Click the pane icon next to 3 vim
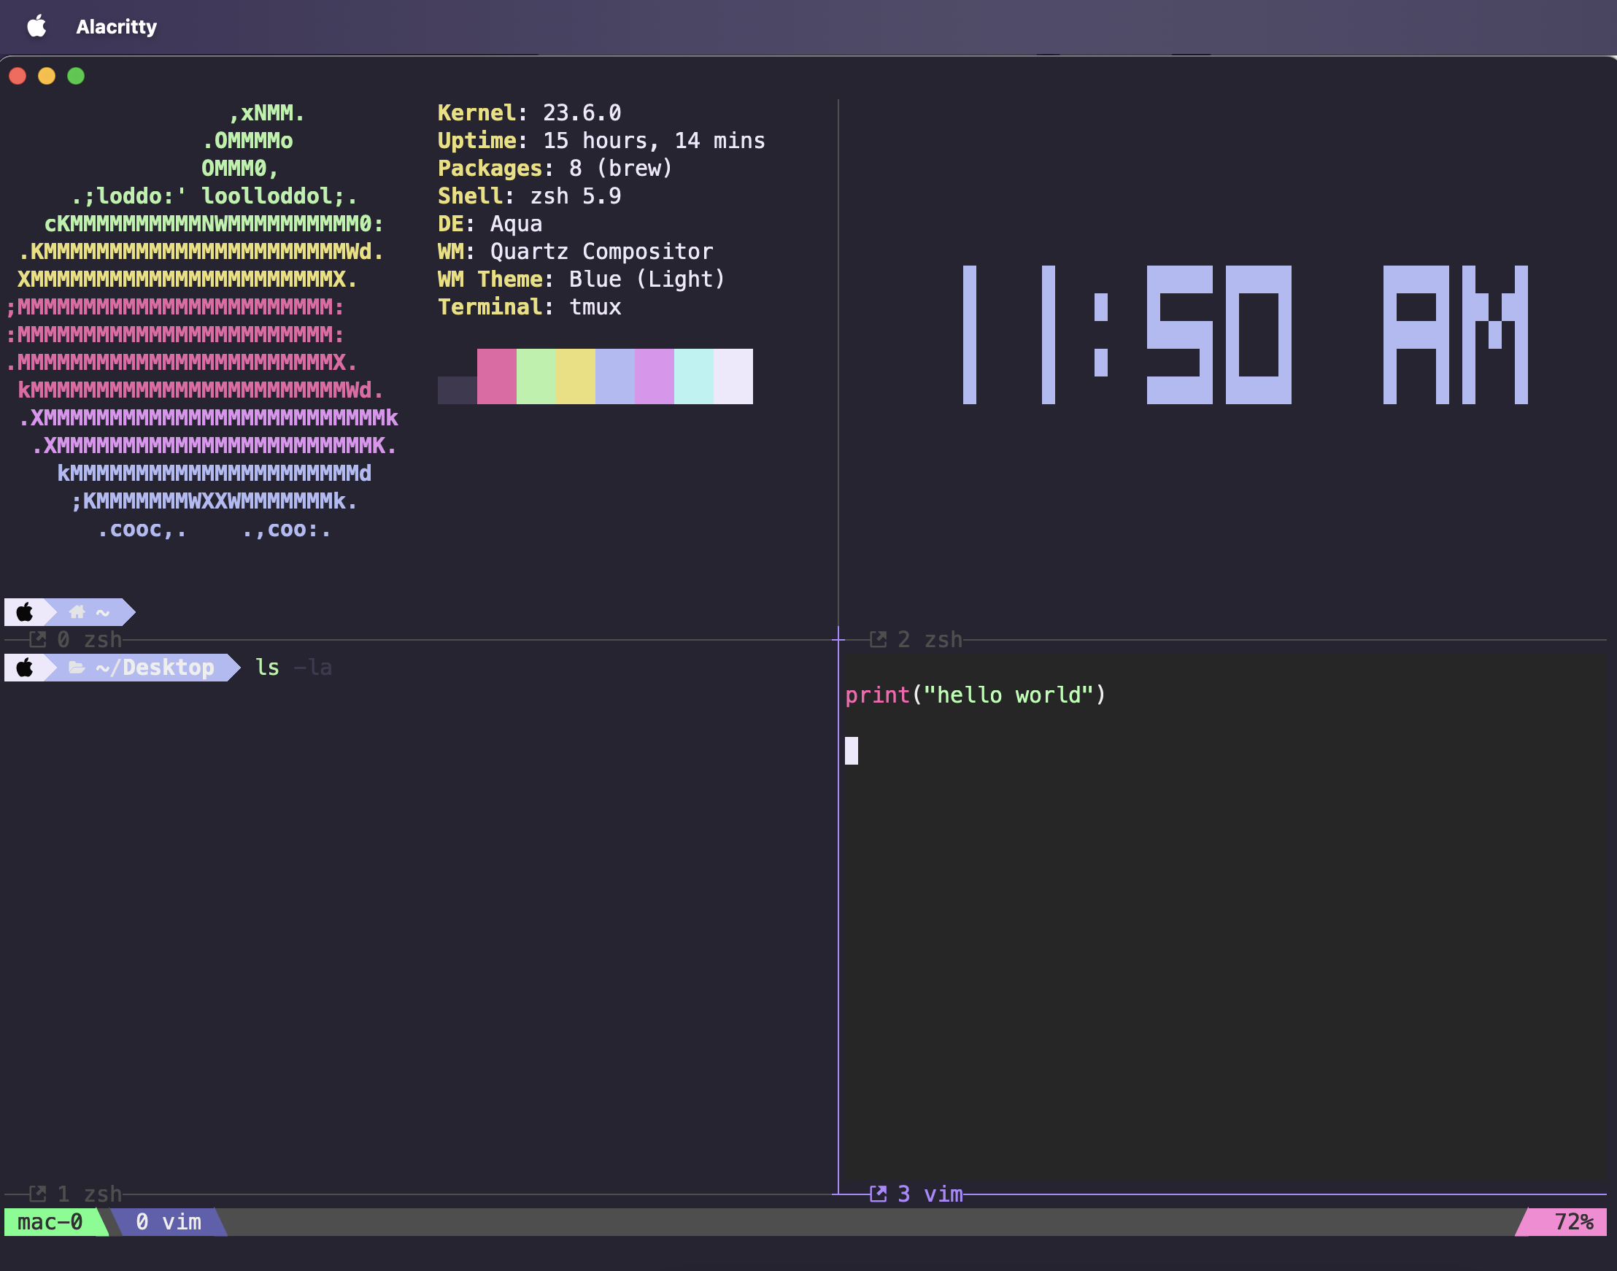The width and height of the screenshot is (1617, 1271). [878, 1194]
